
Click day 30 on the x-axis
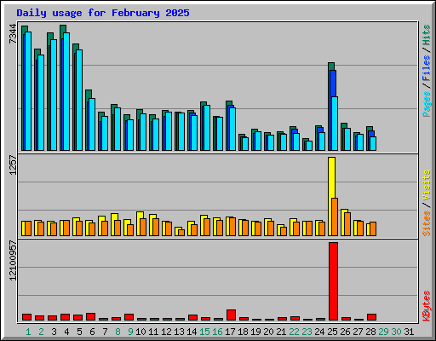(396, 332)
